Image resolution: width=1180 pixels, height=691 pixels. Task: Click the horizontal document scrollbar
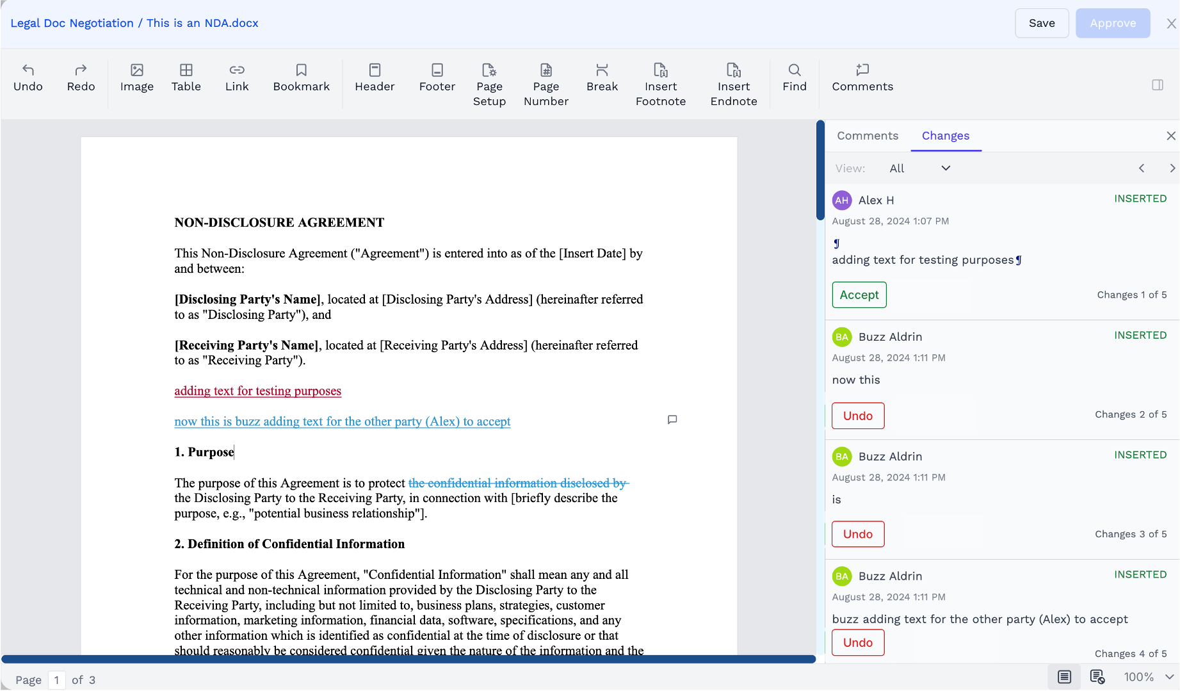pyautogui.click(x=408, y=659)
